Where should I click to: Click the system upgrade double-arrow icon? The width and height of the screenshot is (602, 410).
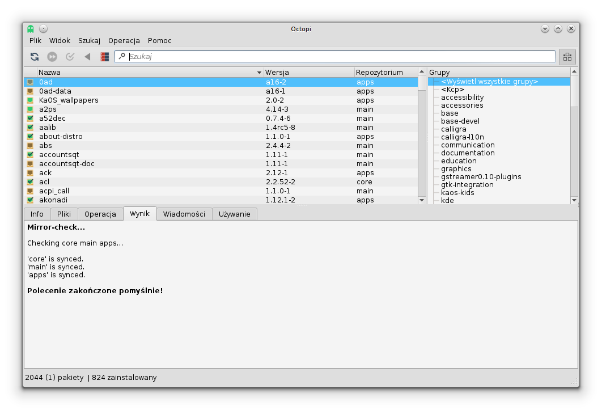52,57
